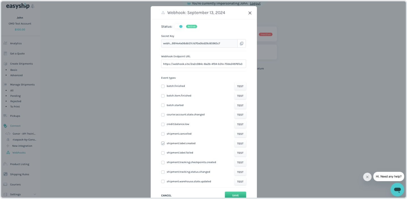Click the Logout link in banner
The height and width of the screenshot is (199, 407).
(x=255, y=3)
